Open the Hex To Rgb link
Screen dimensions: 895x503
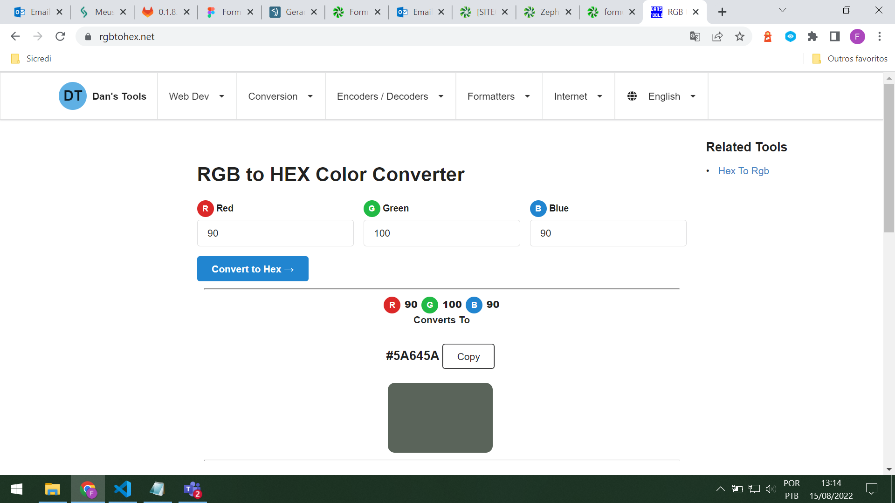744,171
